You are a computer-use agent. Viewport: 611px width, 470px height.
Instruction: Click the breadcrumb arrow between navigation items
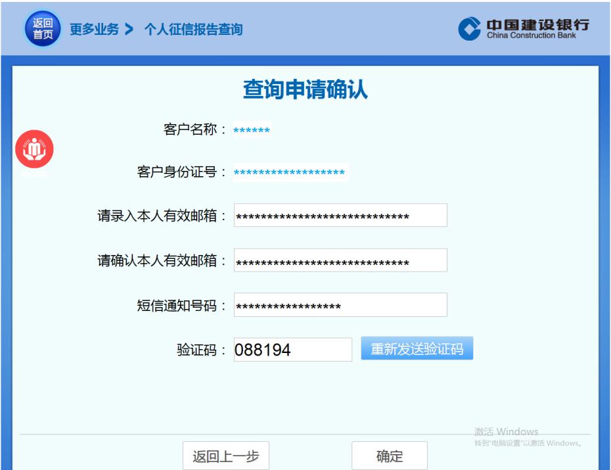(x=130, y=29)
